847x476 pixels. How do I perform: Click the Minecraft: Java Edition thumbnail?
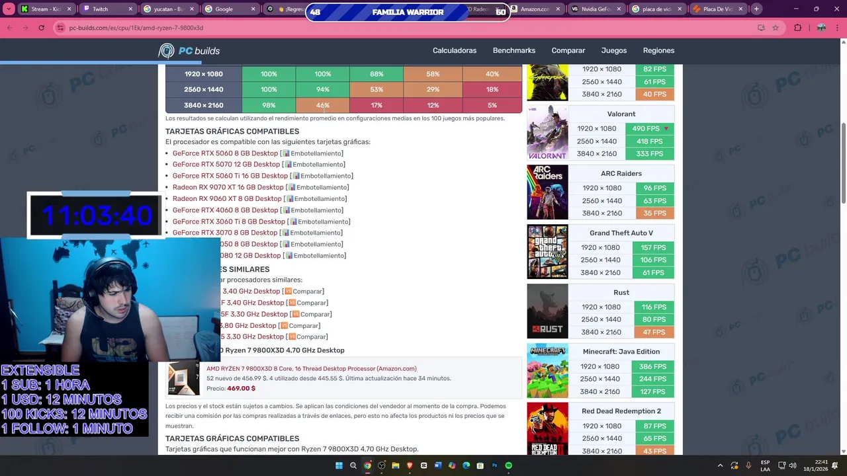tap(547, 371)
